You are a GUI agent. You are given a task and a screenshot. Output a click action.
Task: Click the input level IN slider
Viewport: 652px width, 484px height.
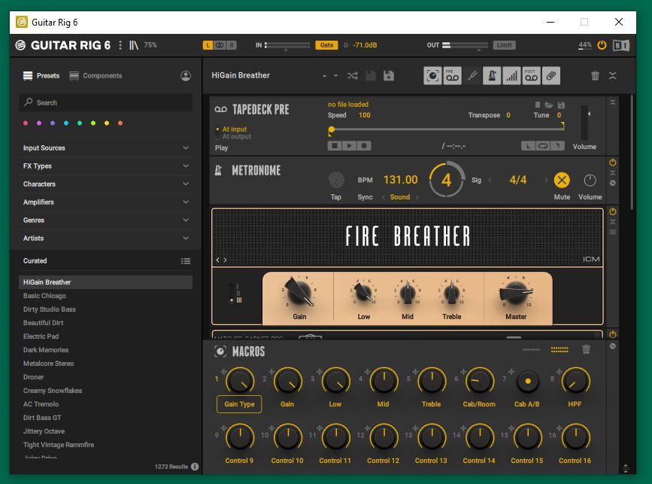coord(287,45)
